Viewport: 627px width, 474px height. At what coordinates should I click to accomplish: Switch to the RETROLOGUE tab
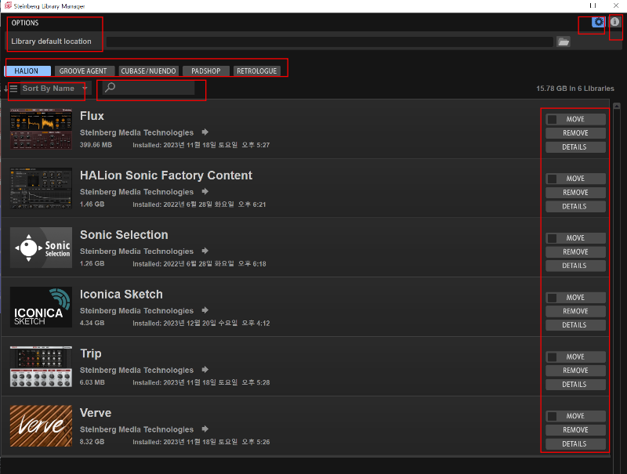click(257, 71)
